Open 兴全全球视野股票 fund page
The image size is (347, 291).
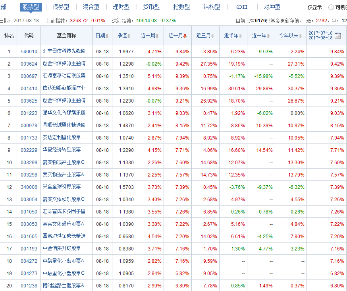62,187
